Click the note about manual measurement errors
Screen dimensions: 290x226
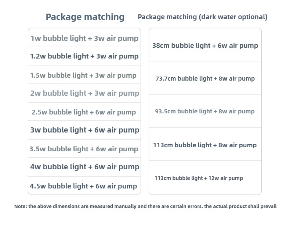coord(145,206)
